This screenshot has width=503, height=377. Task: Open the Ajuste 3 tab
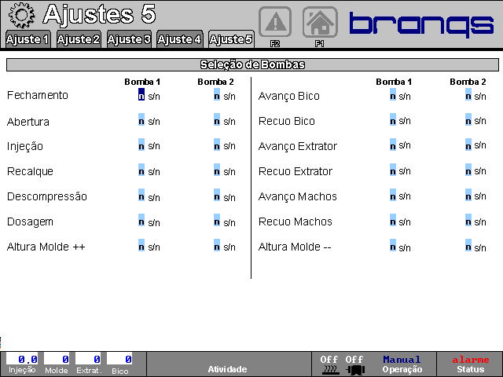click(x=129, y=39)
